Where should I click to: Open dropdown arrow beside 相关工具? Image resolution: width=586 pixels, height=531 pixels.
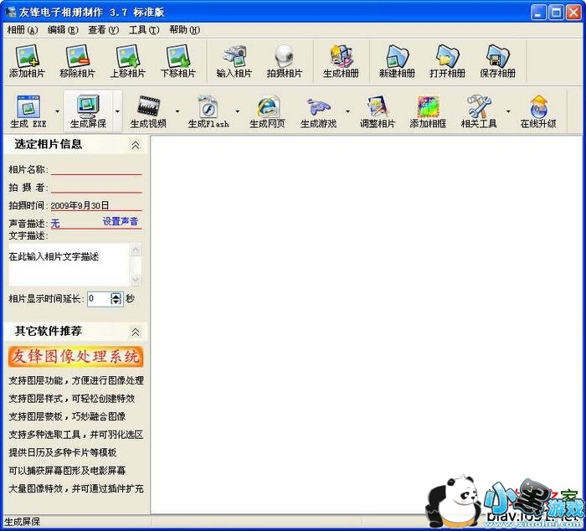508,111
